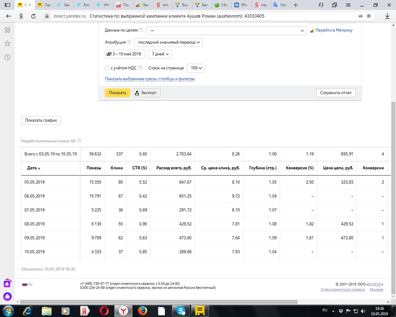Viewport: 396px width, 317px height.
Task: Click the Клики column header
Action: pos(117,168)
